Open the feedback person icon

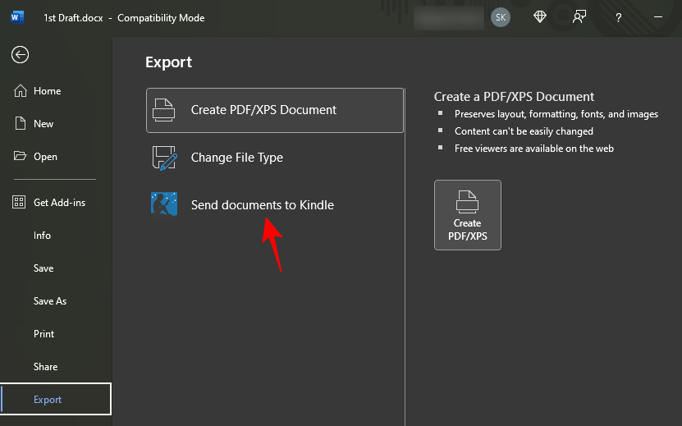tap(579, 17)
